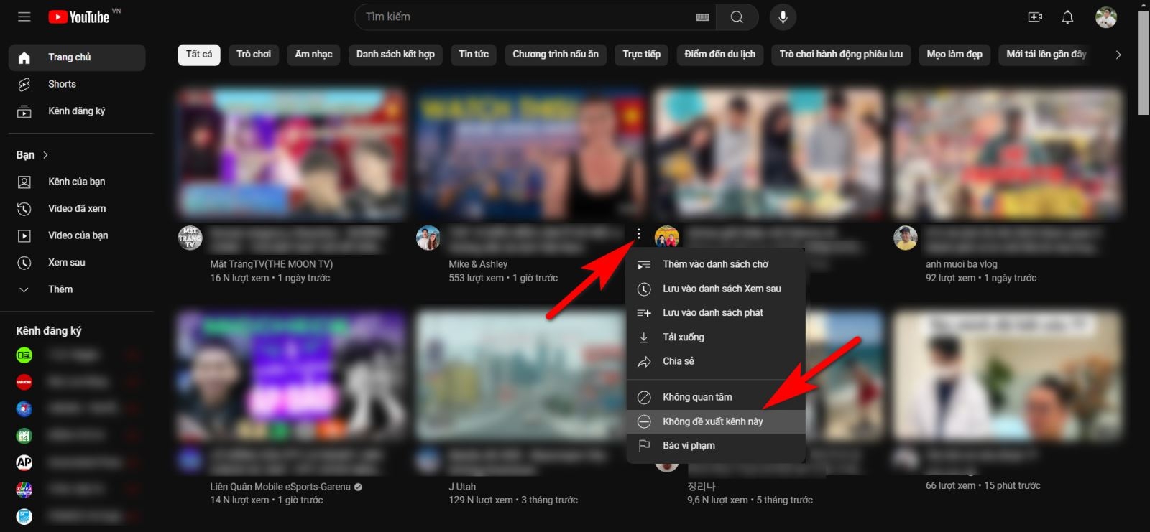Click Mặt Trăng TV channel avatar

point(190,238)
